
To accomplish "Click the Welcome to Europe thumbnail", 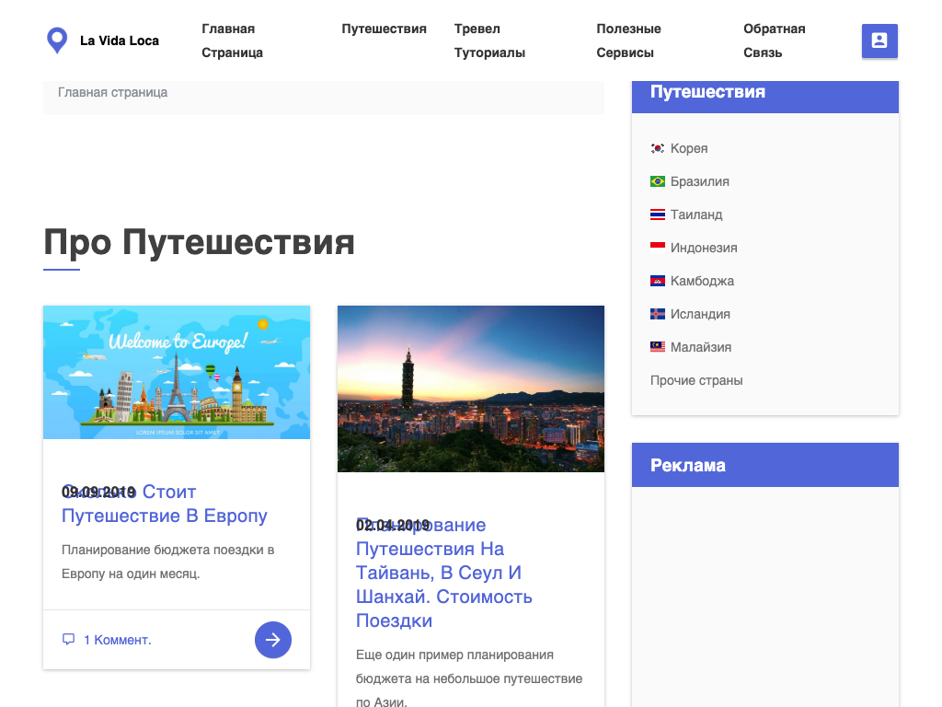I will point(177,372).
